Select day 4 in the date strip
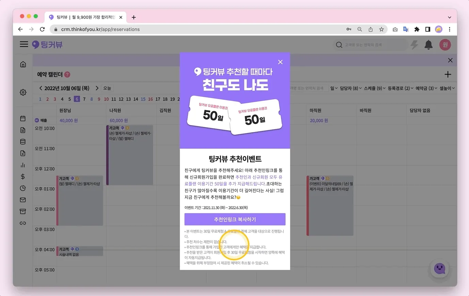469x296 pixels. 62,99
